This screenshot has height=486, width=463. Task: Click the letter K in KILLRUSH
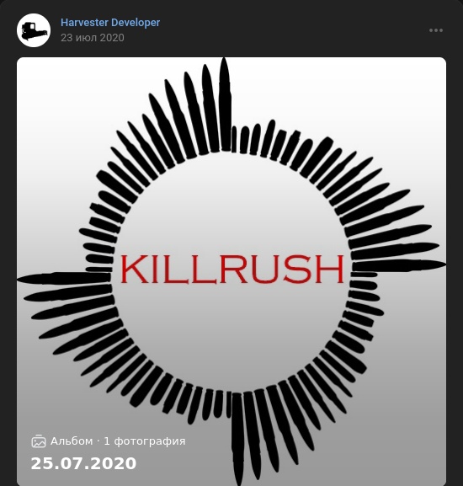coord(131,270)
